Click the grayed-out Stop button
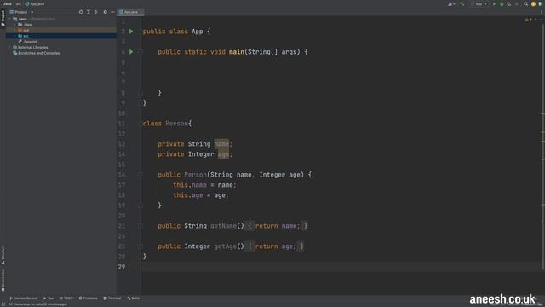Viewport: 545px width, 307px height. pyautogui.click(x=517, y=3)
